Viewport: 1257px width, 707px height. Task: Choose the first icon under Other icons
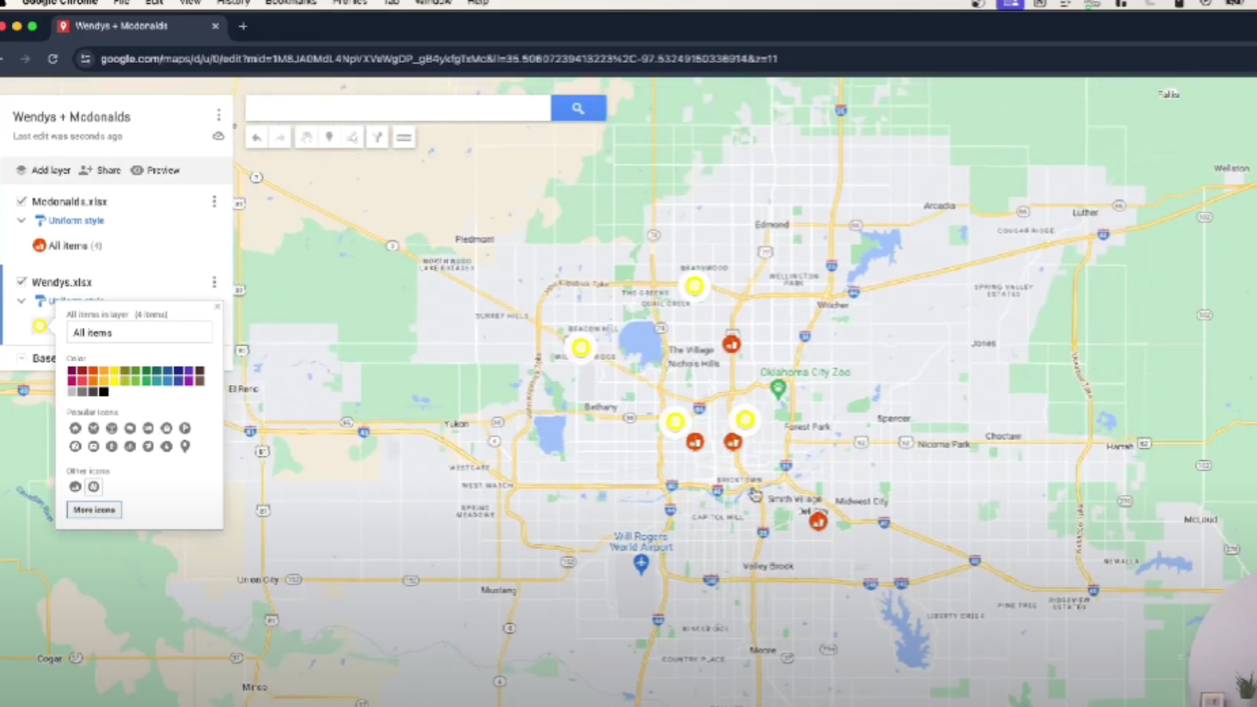pyautogui.click(x=75, y=486)
